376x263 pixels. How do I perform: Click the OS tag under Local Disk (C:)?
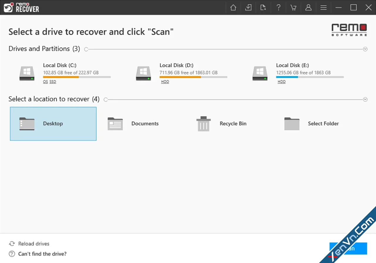tap(46, 82)
